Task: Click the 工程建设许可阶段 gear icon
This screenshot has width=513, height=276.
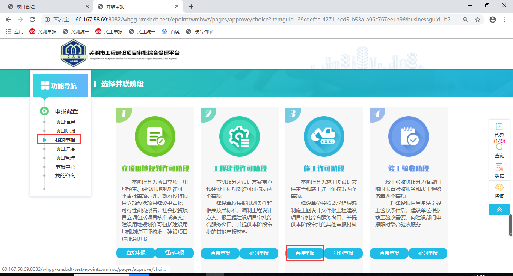Action: pyautogui.click(x=239, y=136)
